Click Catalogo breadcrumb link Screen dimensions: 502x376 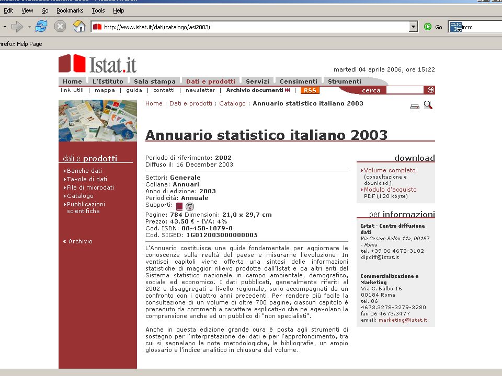click(232, 103)
